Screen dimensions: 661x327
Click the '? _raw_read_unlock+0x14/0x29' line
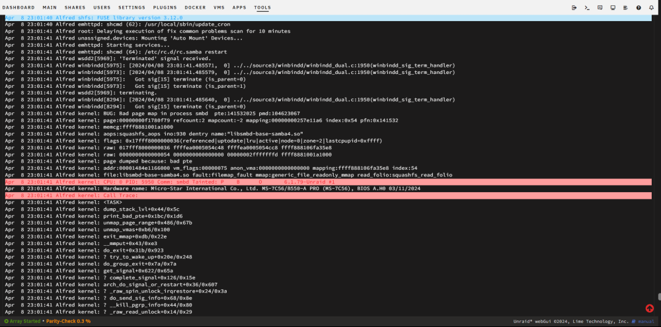98,311
